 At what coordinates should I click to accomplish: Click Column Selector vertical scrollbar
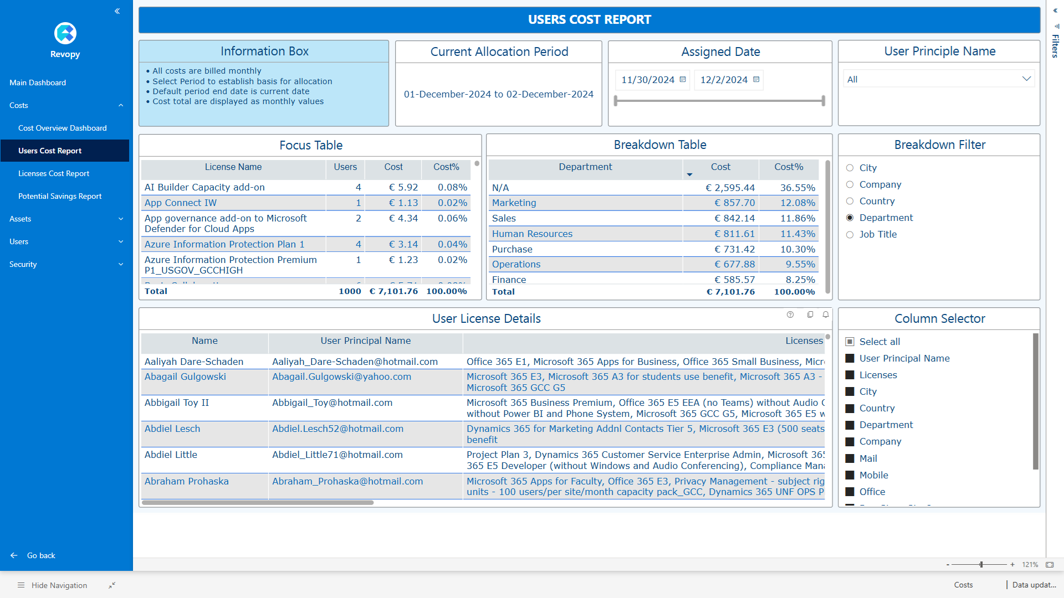coord(1036,401)
